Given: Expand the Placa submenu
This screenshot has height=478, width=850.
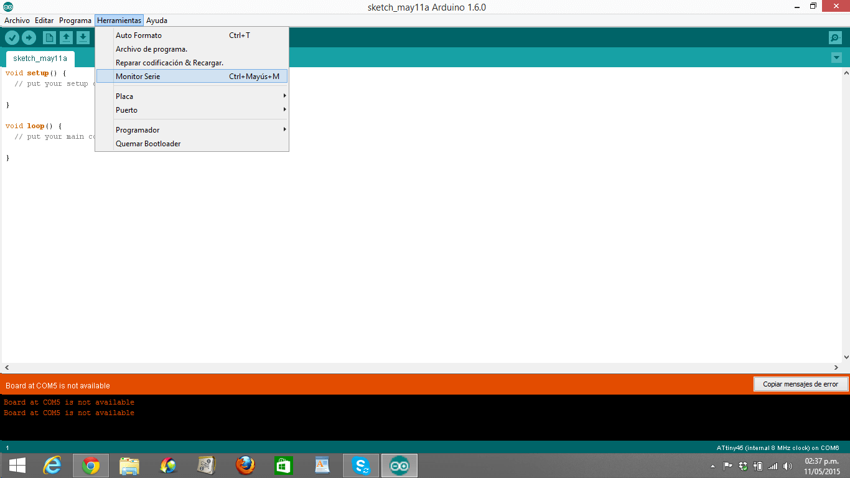Looking at the screenshot, I should click(x=192, y=96).
